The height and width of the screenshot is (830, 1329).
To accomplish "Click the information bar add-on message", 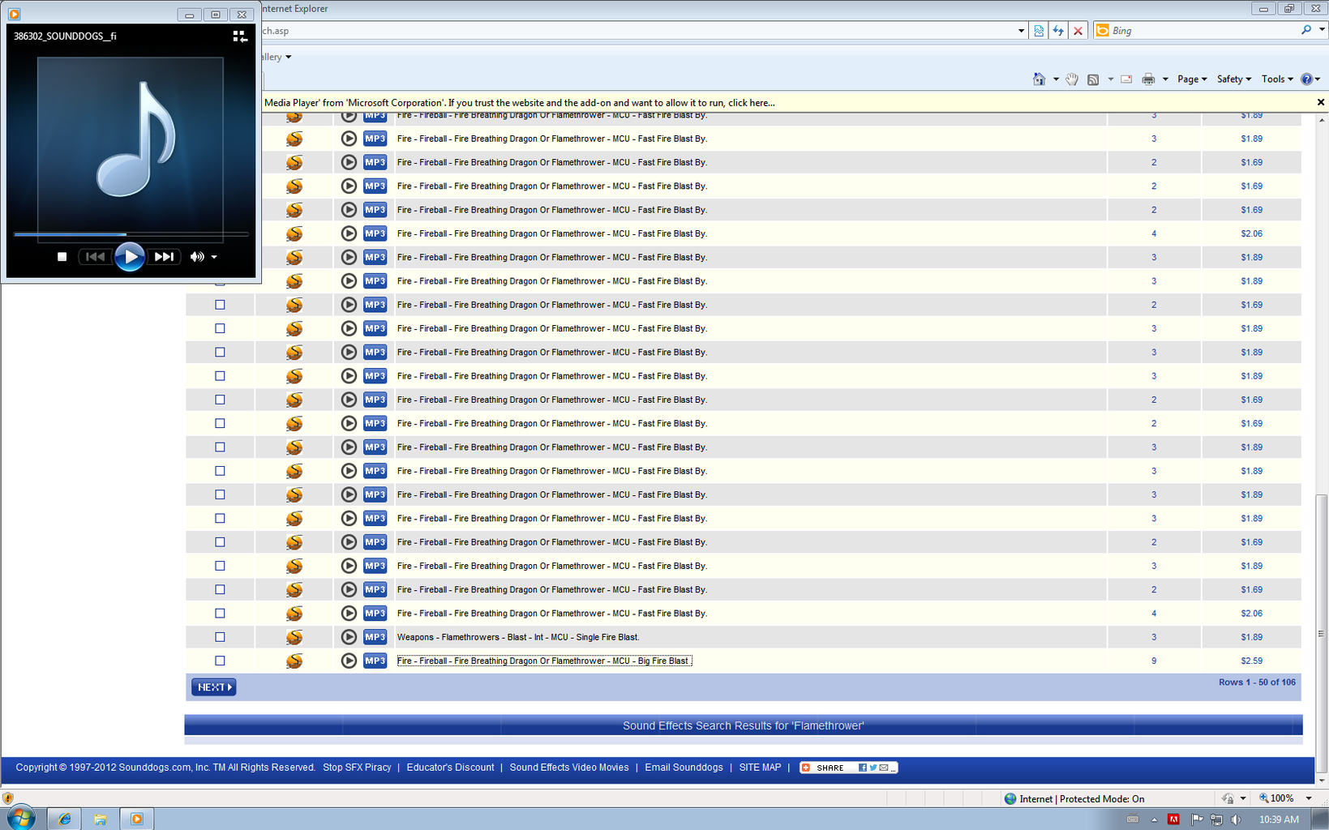I will (x=519, y=103).
